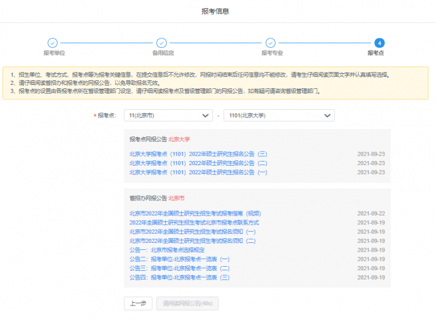The height and width of the screenshot is (319, 436).
Task: Click the 请阅读网报公告(48s) button
Action: (187, 303)
